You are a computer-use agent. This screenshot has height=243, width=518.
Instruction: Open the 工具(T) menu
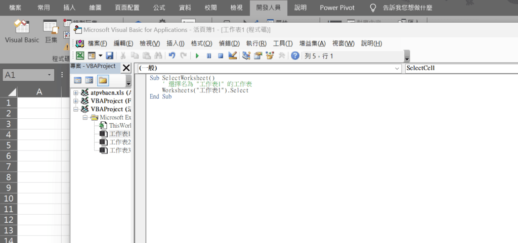click(x=283, y=43)
